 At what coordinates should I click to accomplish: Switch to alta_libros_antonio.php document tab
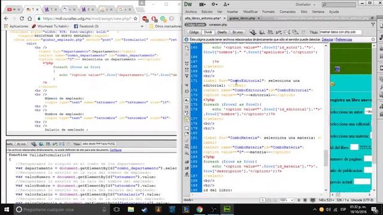[x=203, y=19]
